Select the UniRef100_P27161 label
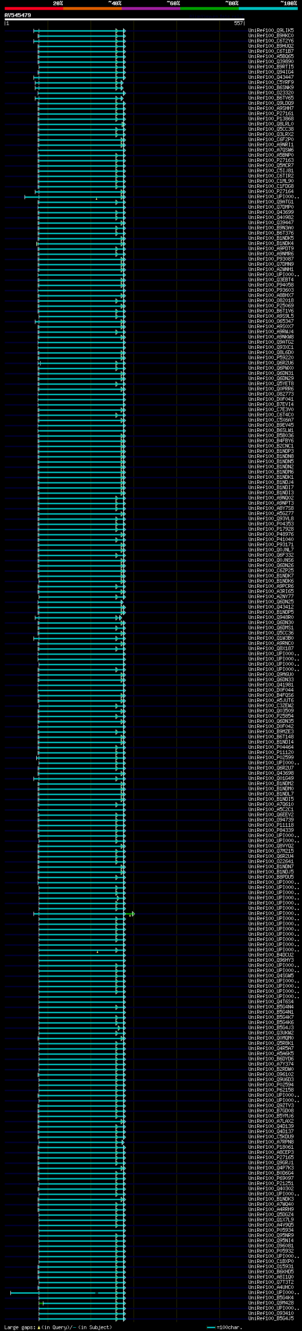 click(271, 114)
